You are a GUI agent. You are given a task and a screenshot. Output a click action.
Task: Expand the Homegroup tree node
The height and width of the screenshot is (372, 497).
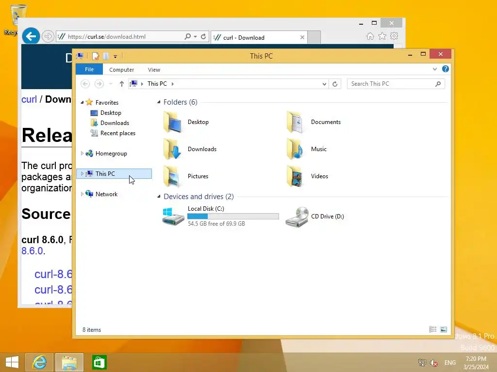pos(82,154)
